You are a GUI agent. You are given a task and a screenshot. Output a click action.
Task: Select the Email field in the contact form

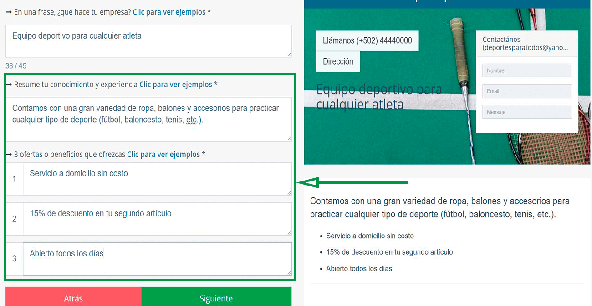[527, 91]
